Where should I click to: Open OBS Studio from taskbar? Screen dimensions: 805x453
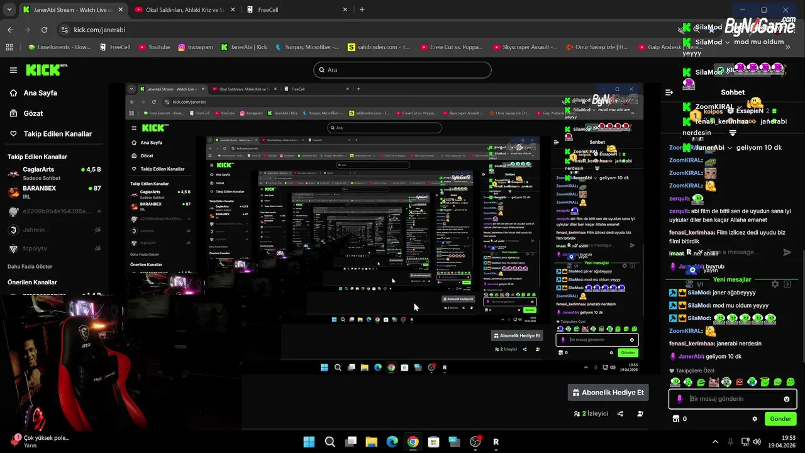475,442
